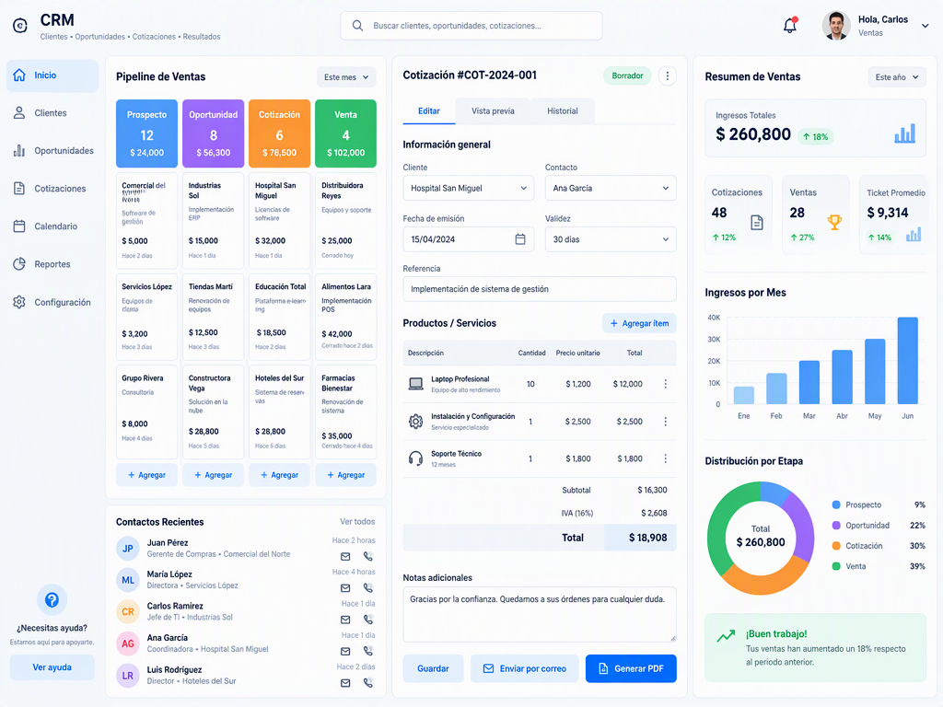This screenshot has height=707, width=943.
Task: Open Configuración in the sidebar
Action: pos(52,302)
